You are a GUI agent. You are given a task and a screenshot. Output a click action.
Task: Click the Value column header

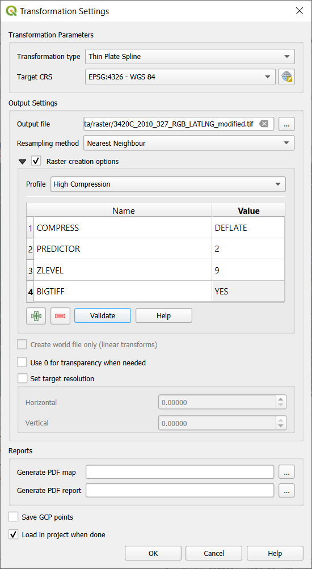(x=248, y=210)
